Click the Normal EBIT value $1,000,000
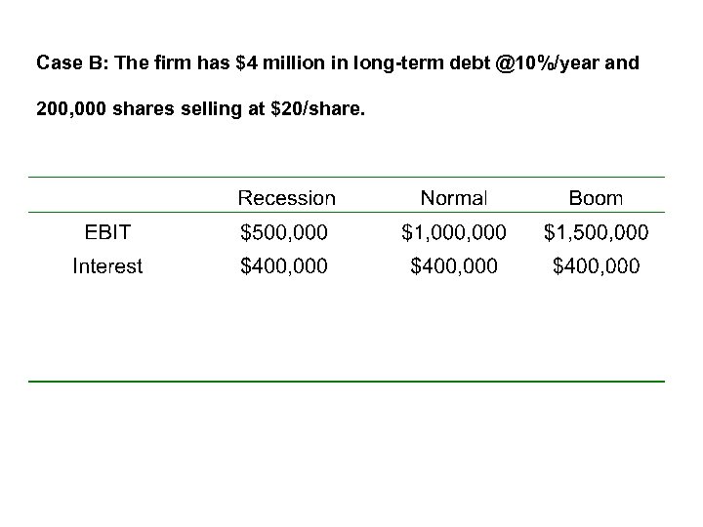Image resolution: width=703 pixels, height=527 pixels. tap(454, 232)
